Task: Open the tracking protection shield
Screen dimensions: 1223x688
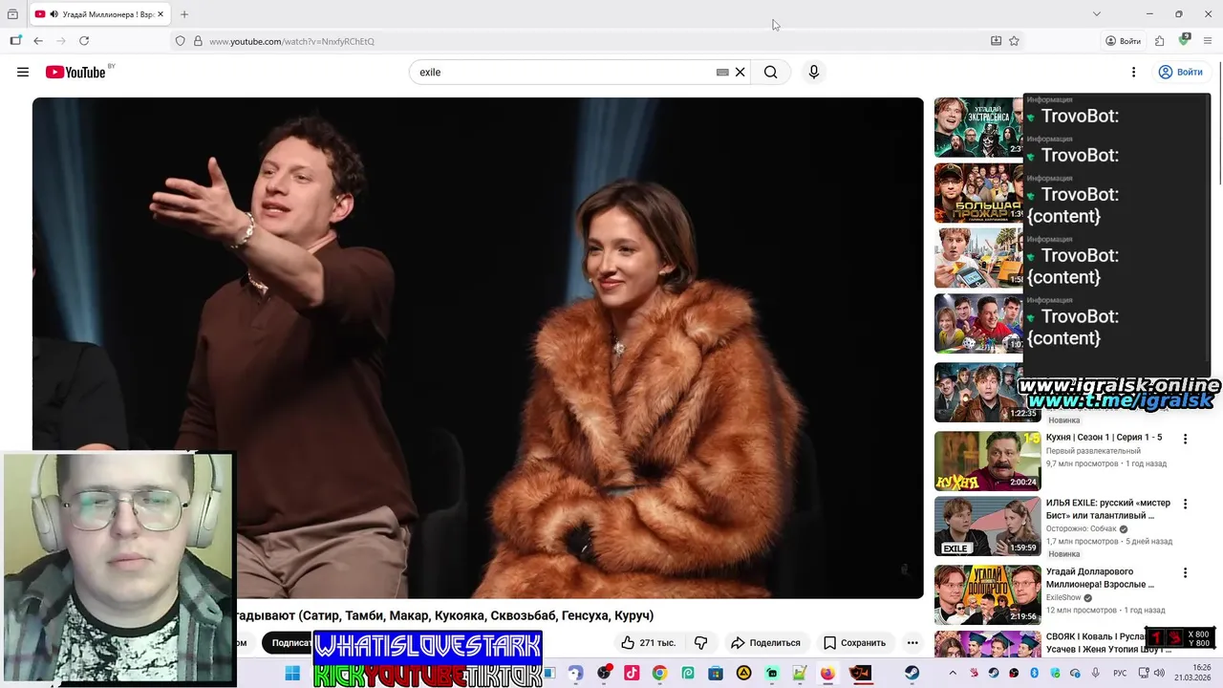Action: [180, 41]
